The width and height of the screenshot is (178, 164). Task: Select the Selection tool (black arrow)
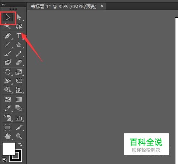click(x=8, y=17)
